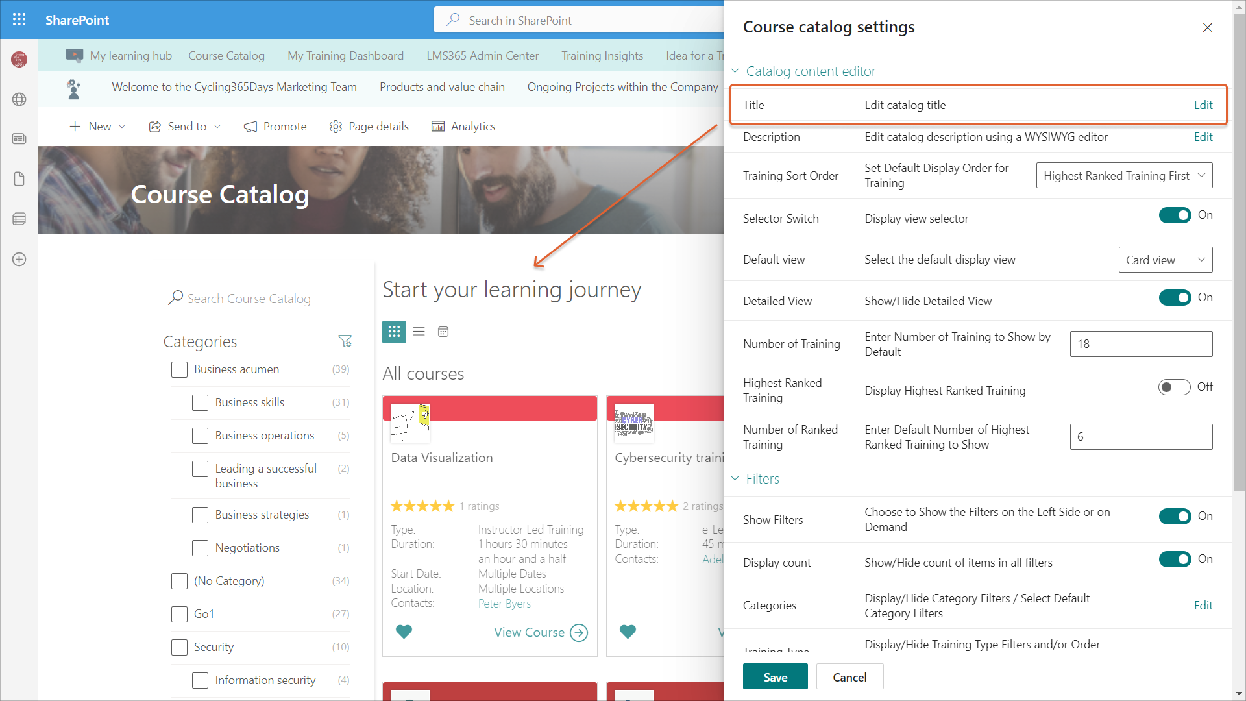Click Edit link for catalog Title
This screenshot has width=1246, height=701.
point(1203,105)
